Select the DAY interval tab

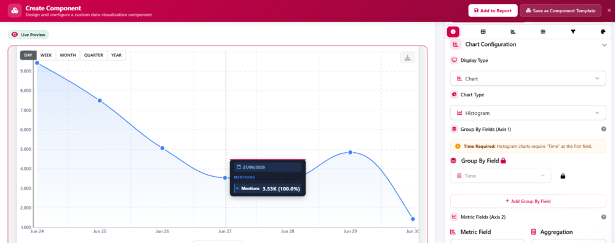tap(28, 55)
